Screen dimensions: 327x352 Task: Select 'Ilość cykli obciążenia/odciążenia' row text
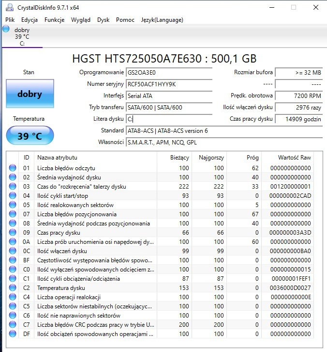click(78, 279)
